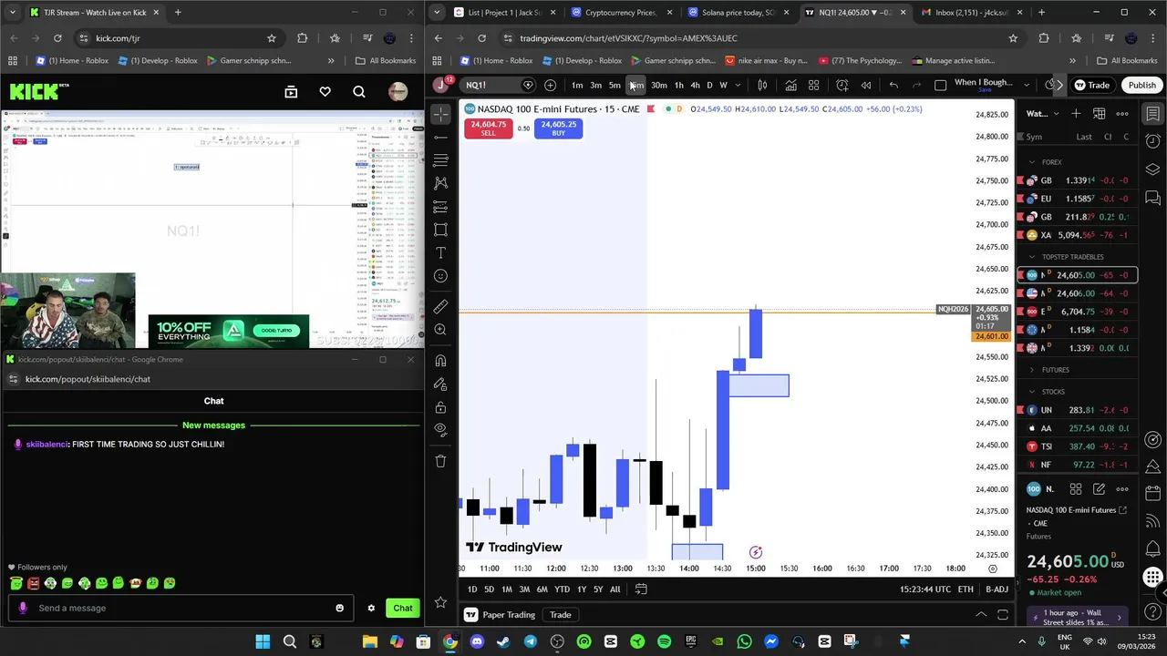Undo the last chart action
The width and height of the screenshot is (1167, 656).
point(893,86)
